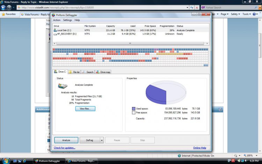Screen dimensions: 262x164
Task: Click the volume speaker tray icon
Action: coord(246,161)
